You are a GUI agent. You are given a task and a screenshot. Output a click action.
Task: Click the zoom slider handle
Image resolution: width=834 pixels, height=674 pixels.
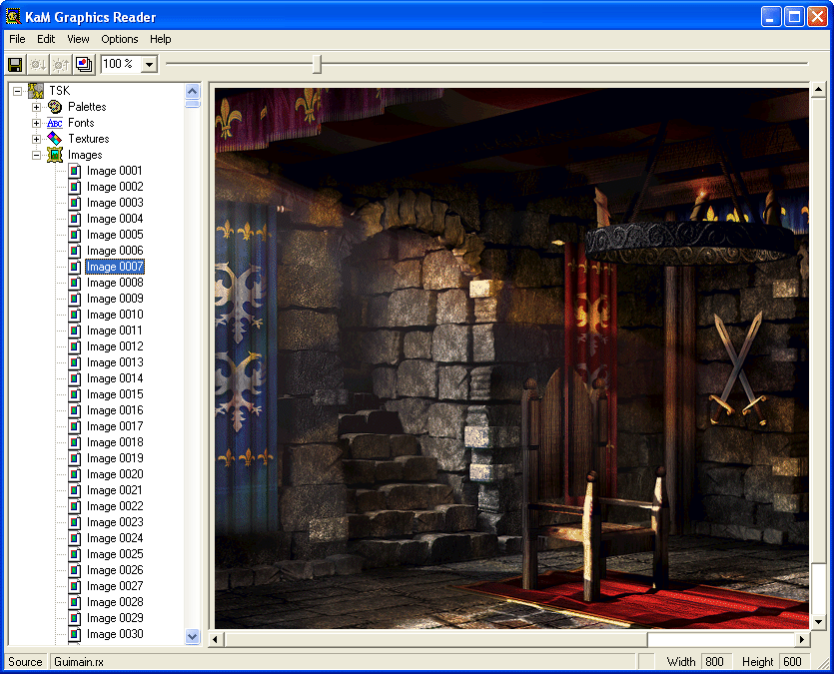tap(317, 64)
